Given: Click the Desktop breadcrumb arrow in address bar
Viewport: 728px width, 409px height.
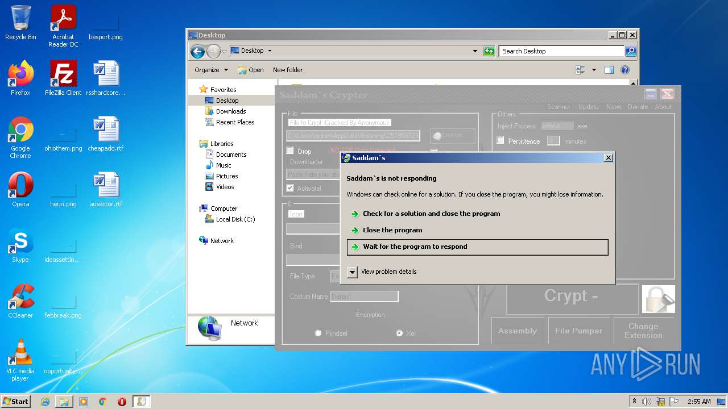Looking at the screenshot, I should coord(270,51).
